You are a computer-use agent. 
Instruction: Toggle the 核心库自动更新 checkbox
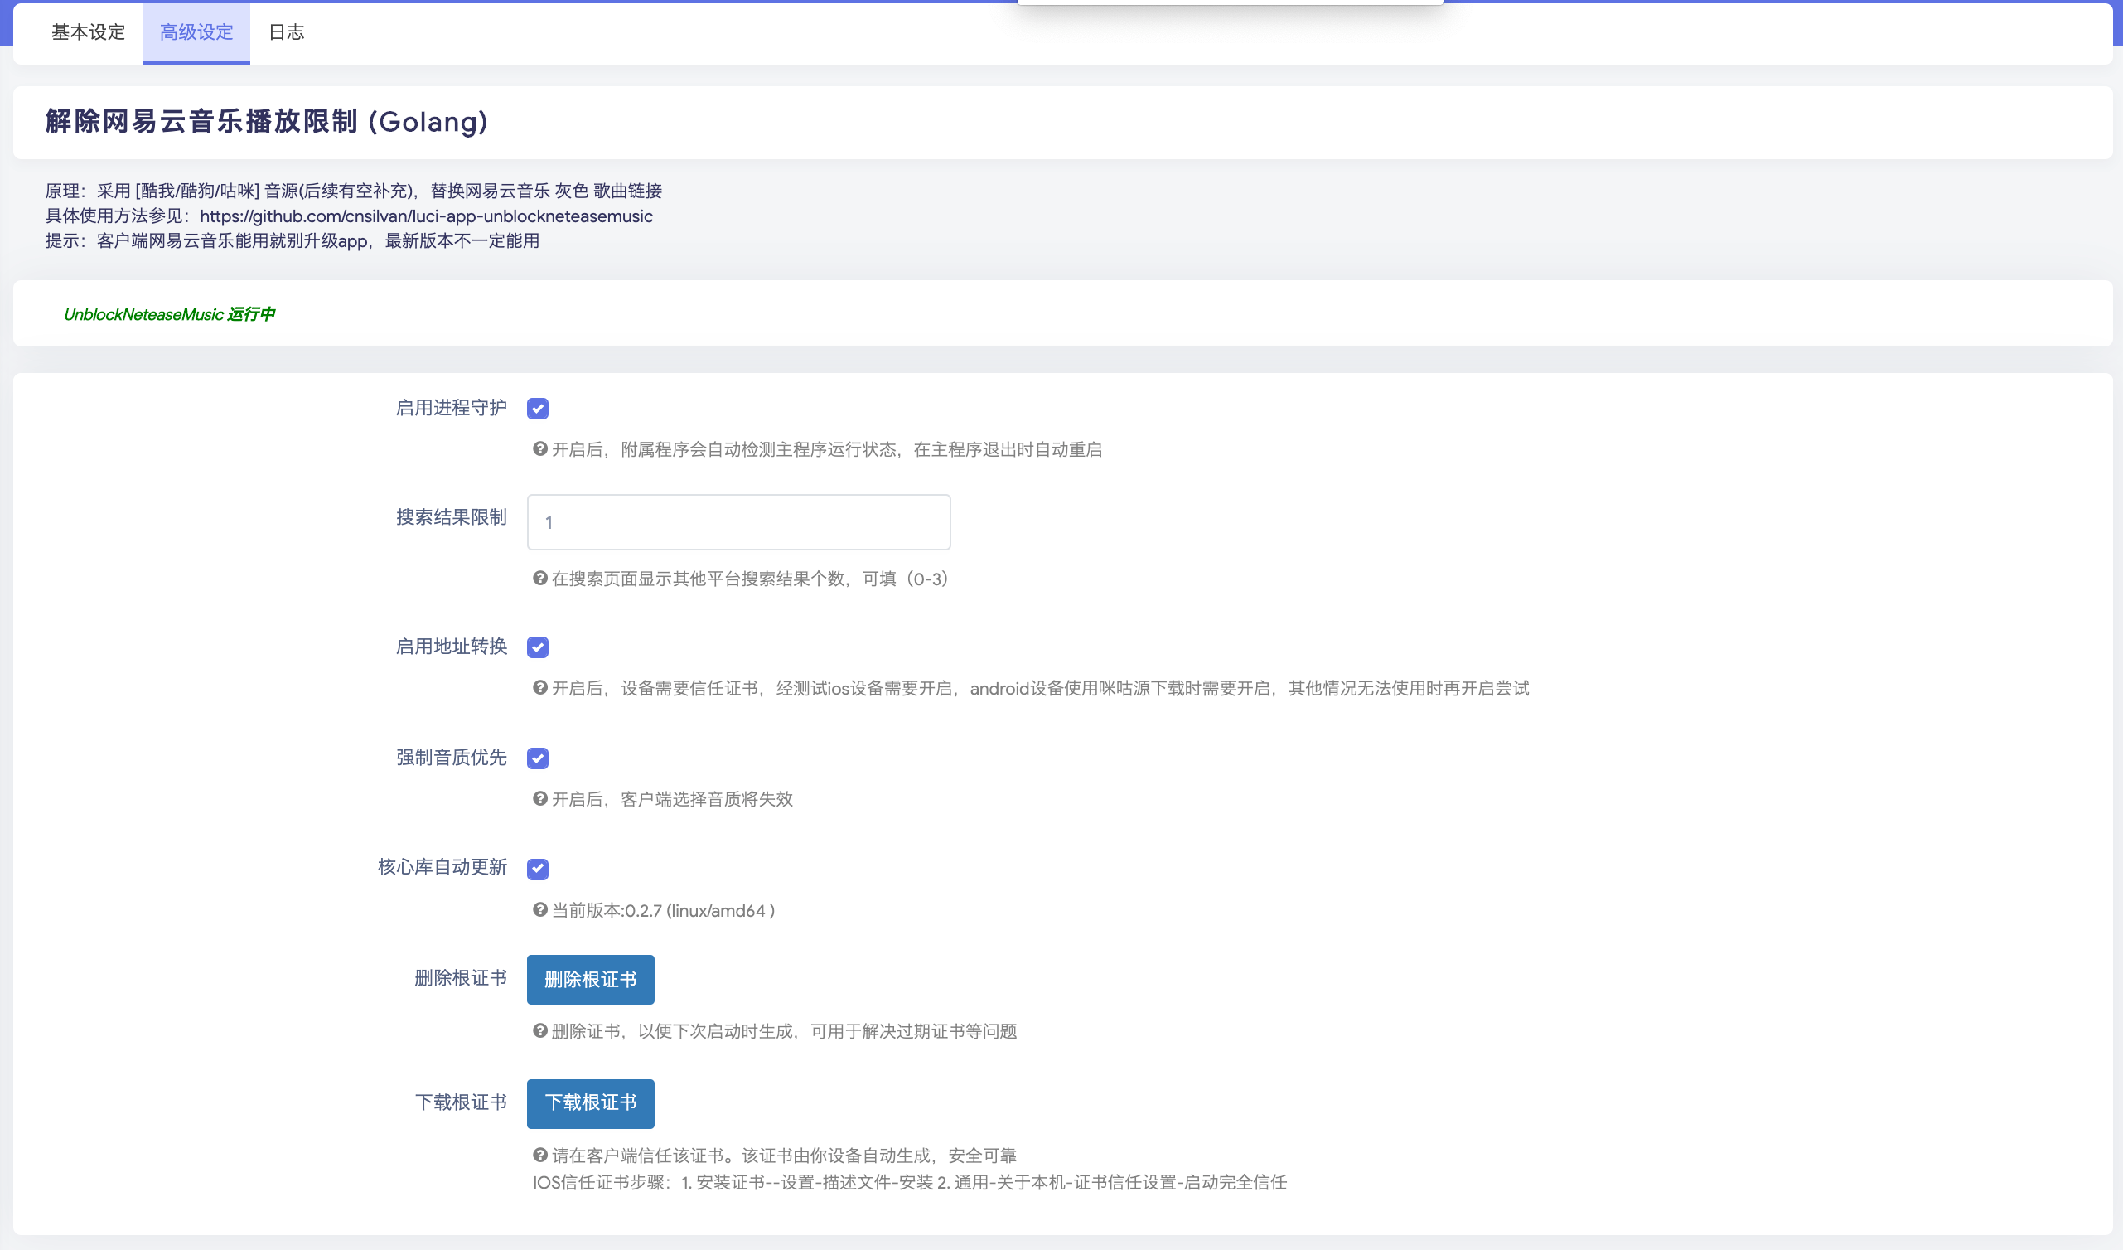click(x=538, y=869)
